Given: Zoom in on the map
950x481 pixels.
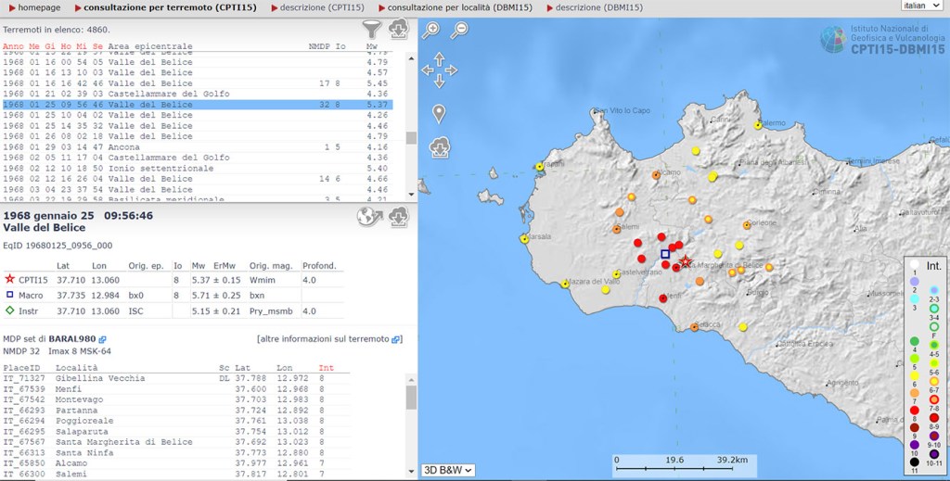Looking at the screenshot, I should 430,31.
